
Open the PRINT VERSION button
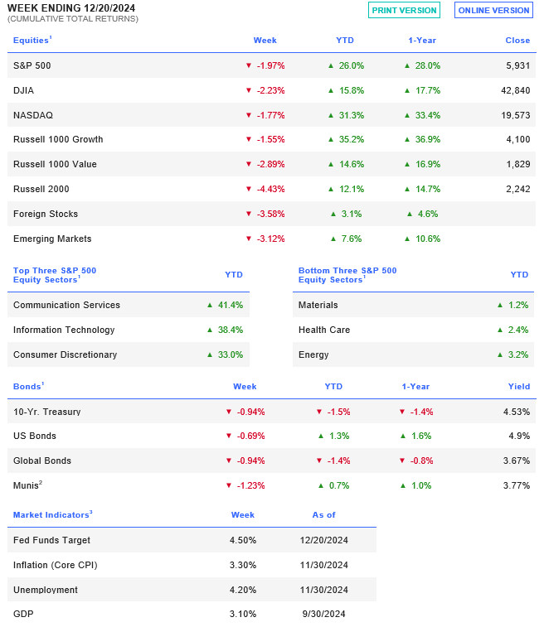(x=404, y=11)
